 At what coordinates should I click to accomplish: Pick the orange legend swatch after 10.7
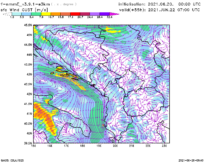click(56, 14)
